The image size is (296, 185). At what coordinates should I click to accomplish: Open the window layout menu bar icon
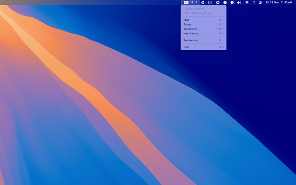(210, 3)
